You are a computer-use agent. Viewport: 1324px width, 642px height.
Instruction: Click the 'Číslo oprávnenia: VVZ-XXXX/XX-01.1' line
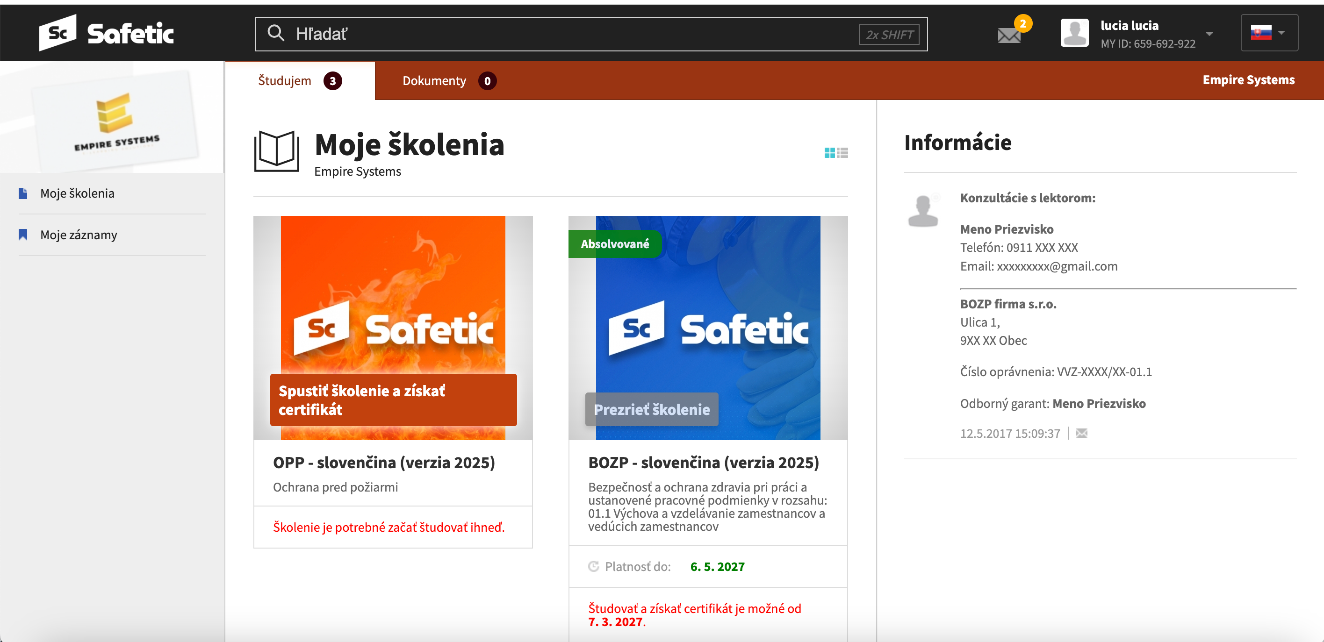click(1056, 371)
